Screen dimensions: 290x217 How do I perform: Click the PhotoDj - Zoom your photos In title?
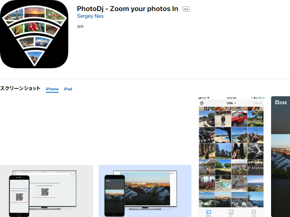tap(127, 9)
